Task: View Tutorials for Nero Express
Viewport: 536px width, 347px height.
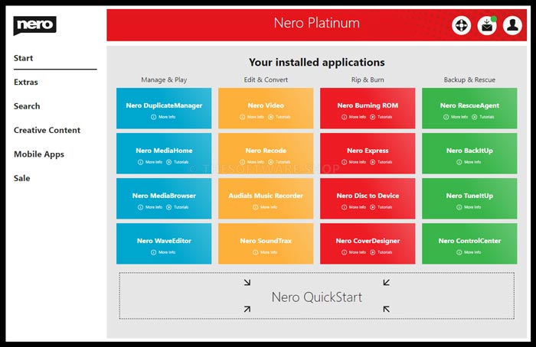Action: click(x=381, y=162)
